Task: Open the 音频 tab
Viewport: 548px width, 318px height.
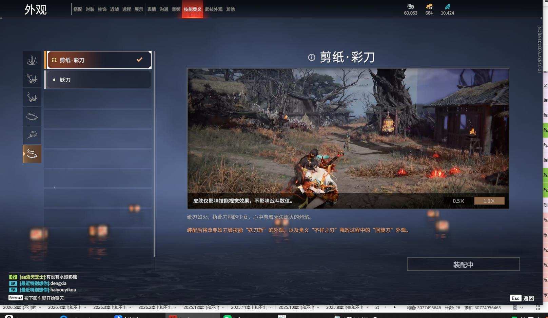Action: point(176,9)
